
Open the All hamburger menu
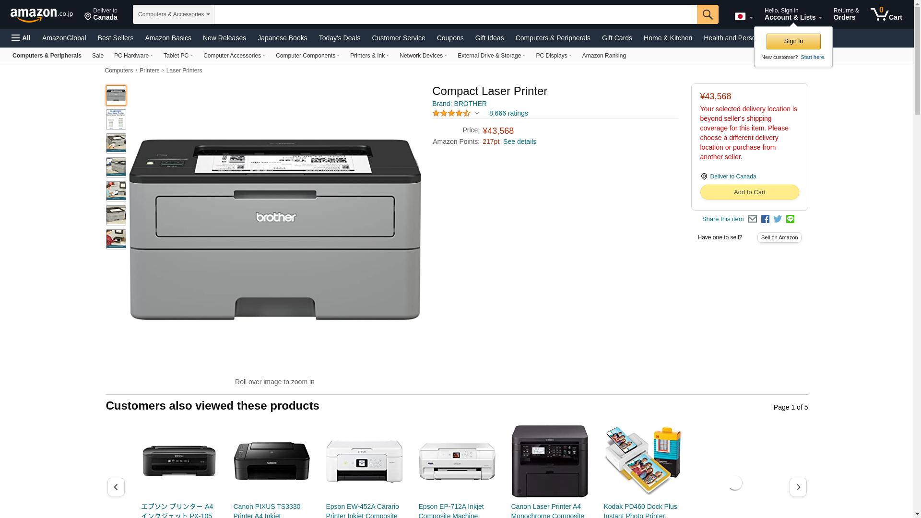pos(21,38)
